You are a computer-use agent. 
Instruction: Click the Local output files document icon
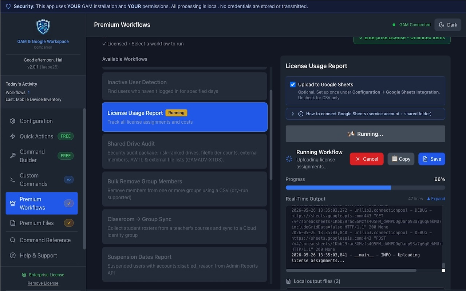pyautogui.click(x=289, y=281)
